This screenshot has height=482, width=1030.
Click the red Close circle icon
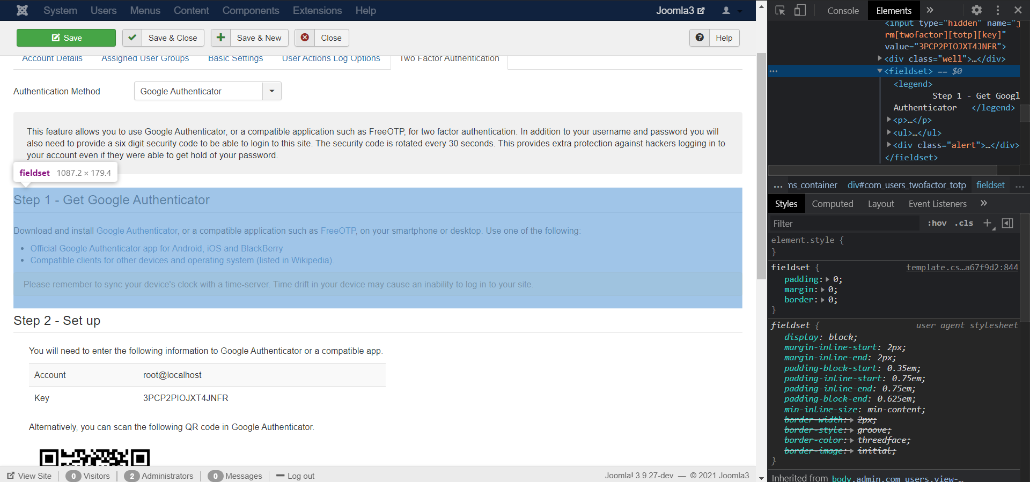[x=305, y=38]
